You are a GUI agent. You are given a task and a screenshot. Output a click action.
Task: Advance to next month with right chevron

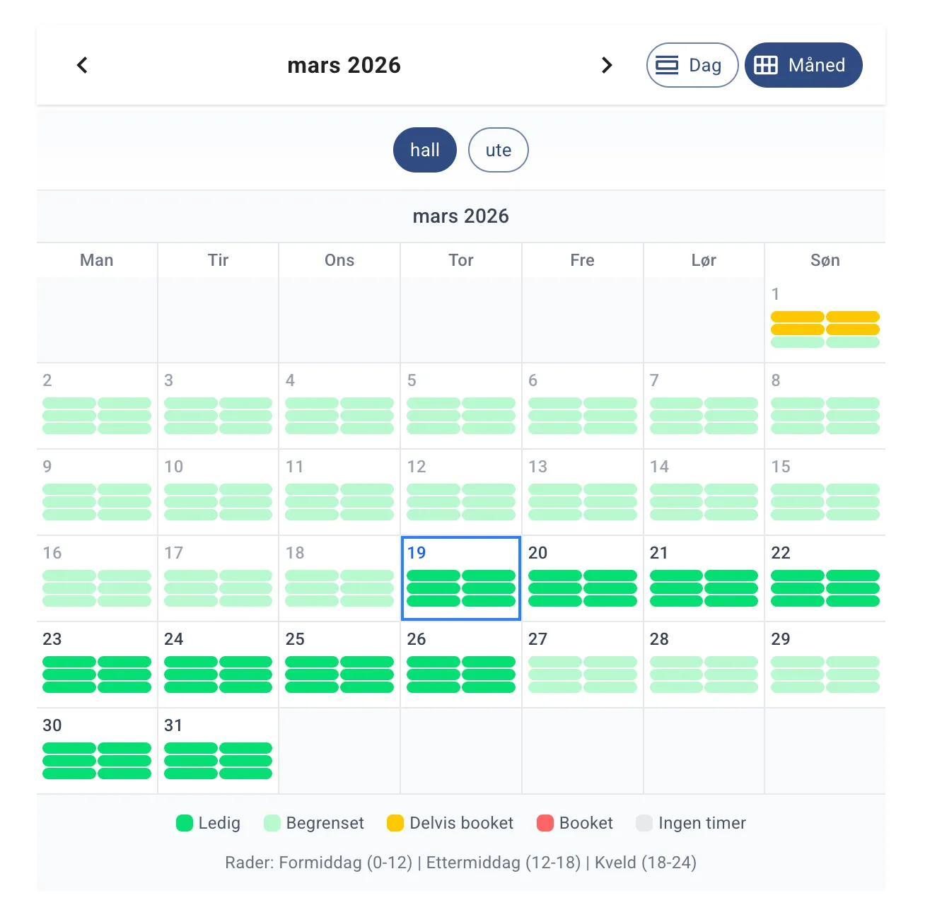pyautogui.click(x=606, y=65)
